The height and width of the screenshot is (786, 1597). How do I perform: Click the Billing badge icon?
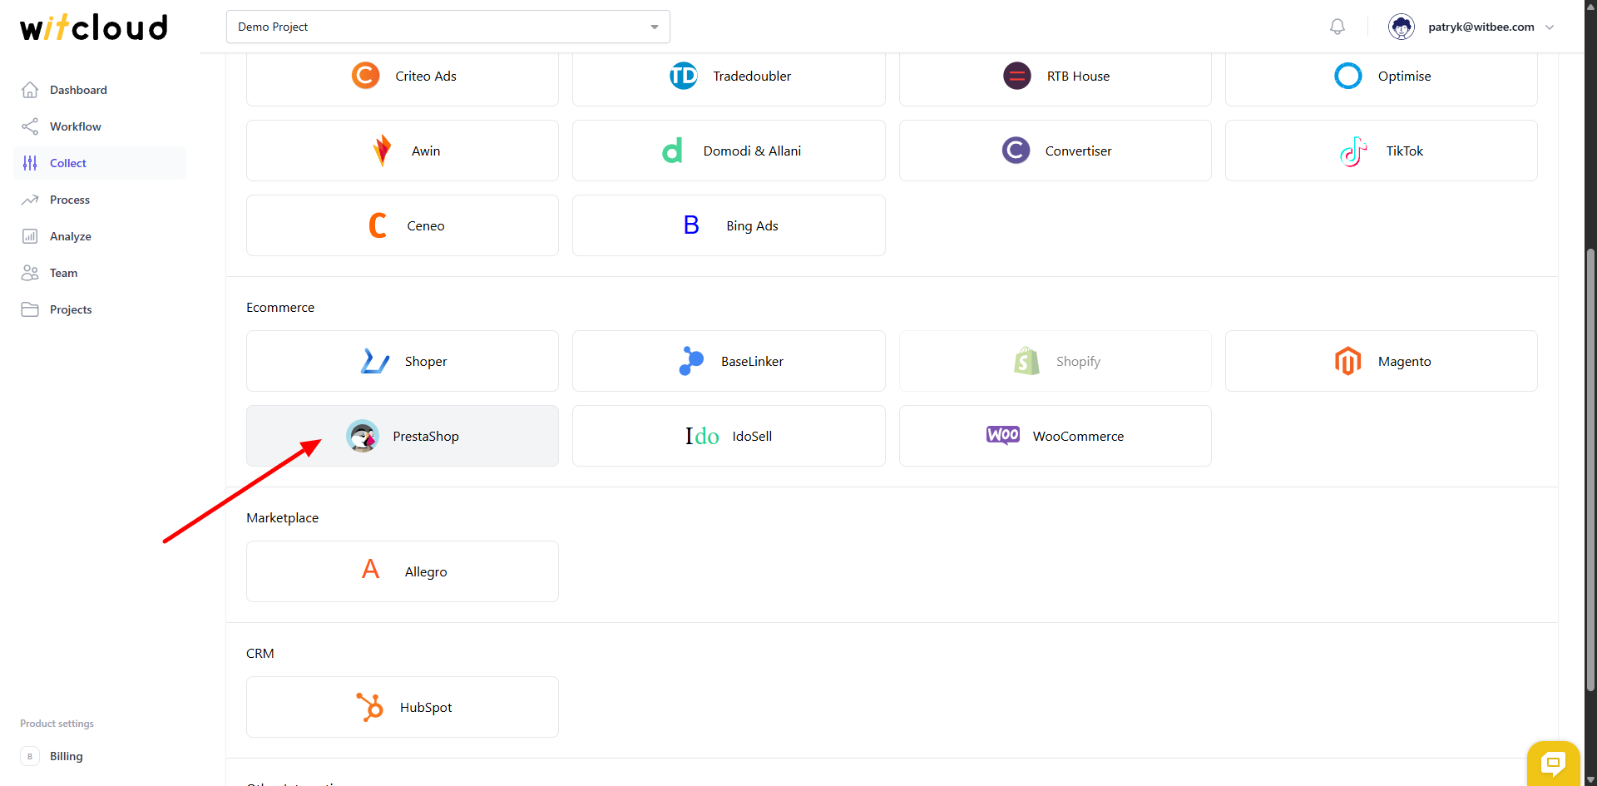(x=30, y=756)
